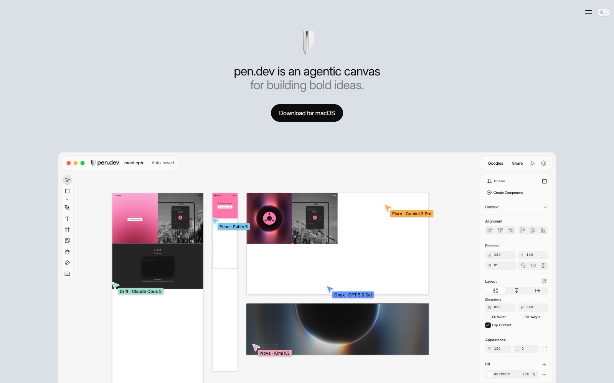Toggle the light/dark theme switch
614x383 pixels.
604,12
